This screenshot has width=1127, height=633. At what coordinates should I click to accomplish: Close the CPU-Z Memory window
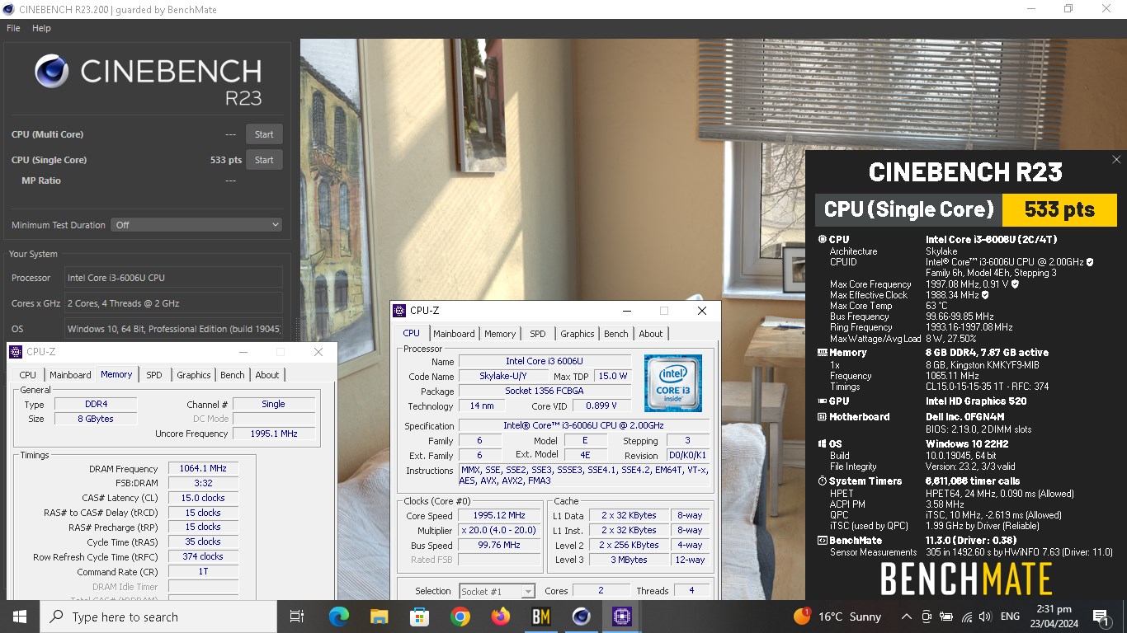(318, 352)
